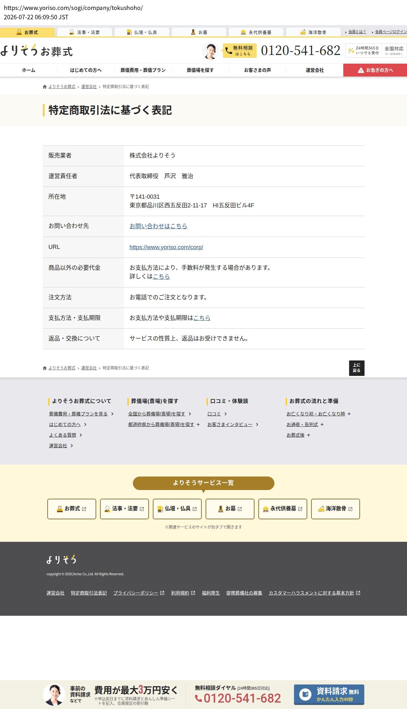
Task: Open はじめての方へ navigation item
Action: click(x=86, y=70)
